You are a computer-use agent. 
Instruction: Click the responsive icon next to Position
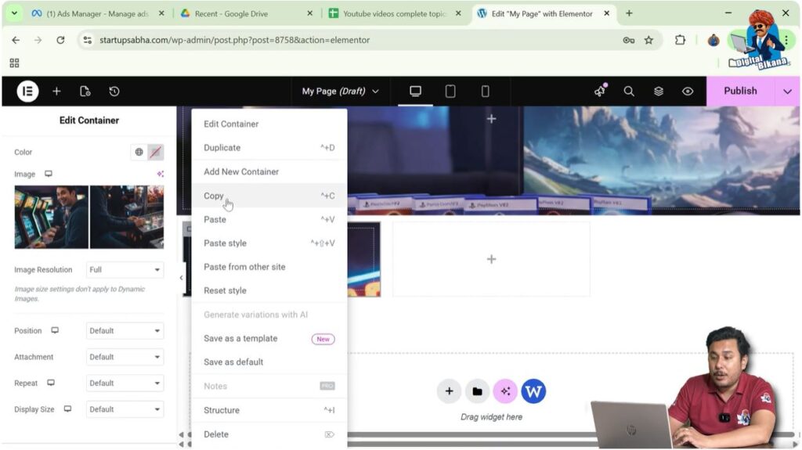point(55,330)
